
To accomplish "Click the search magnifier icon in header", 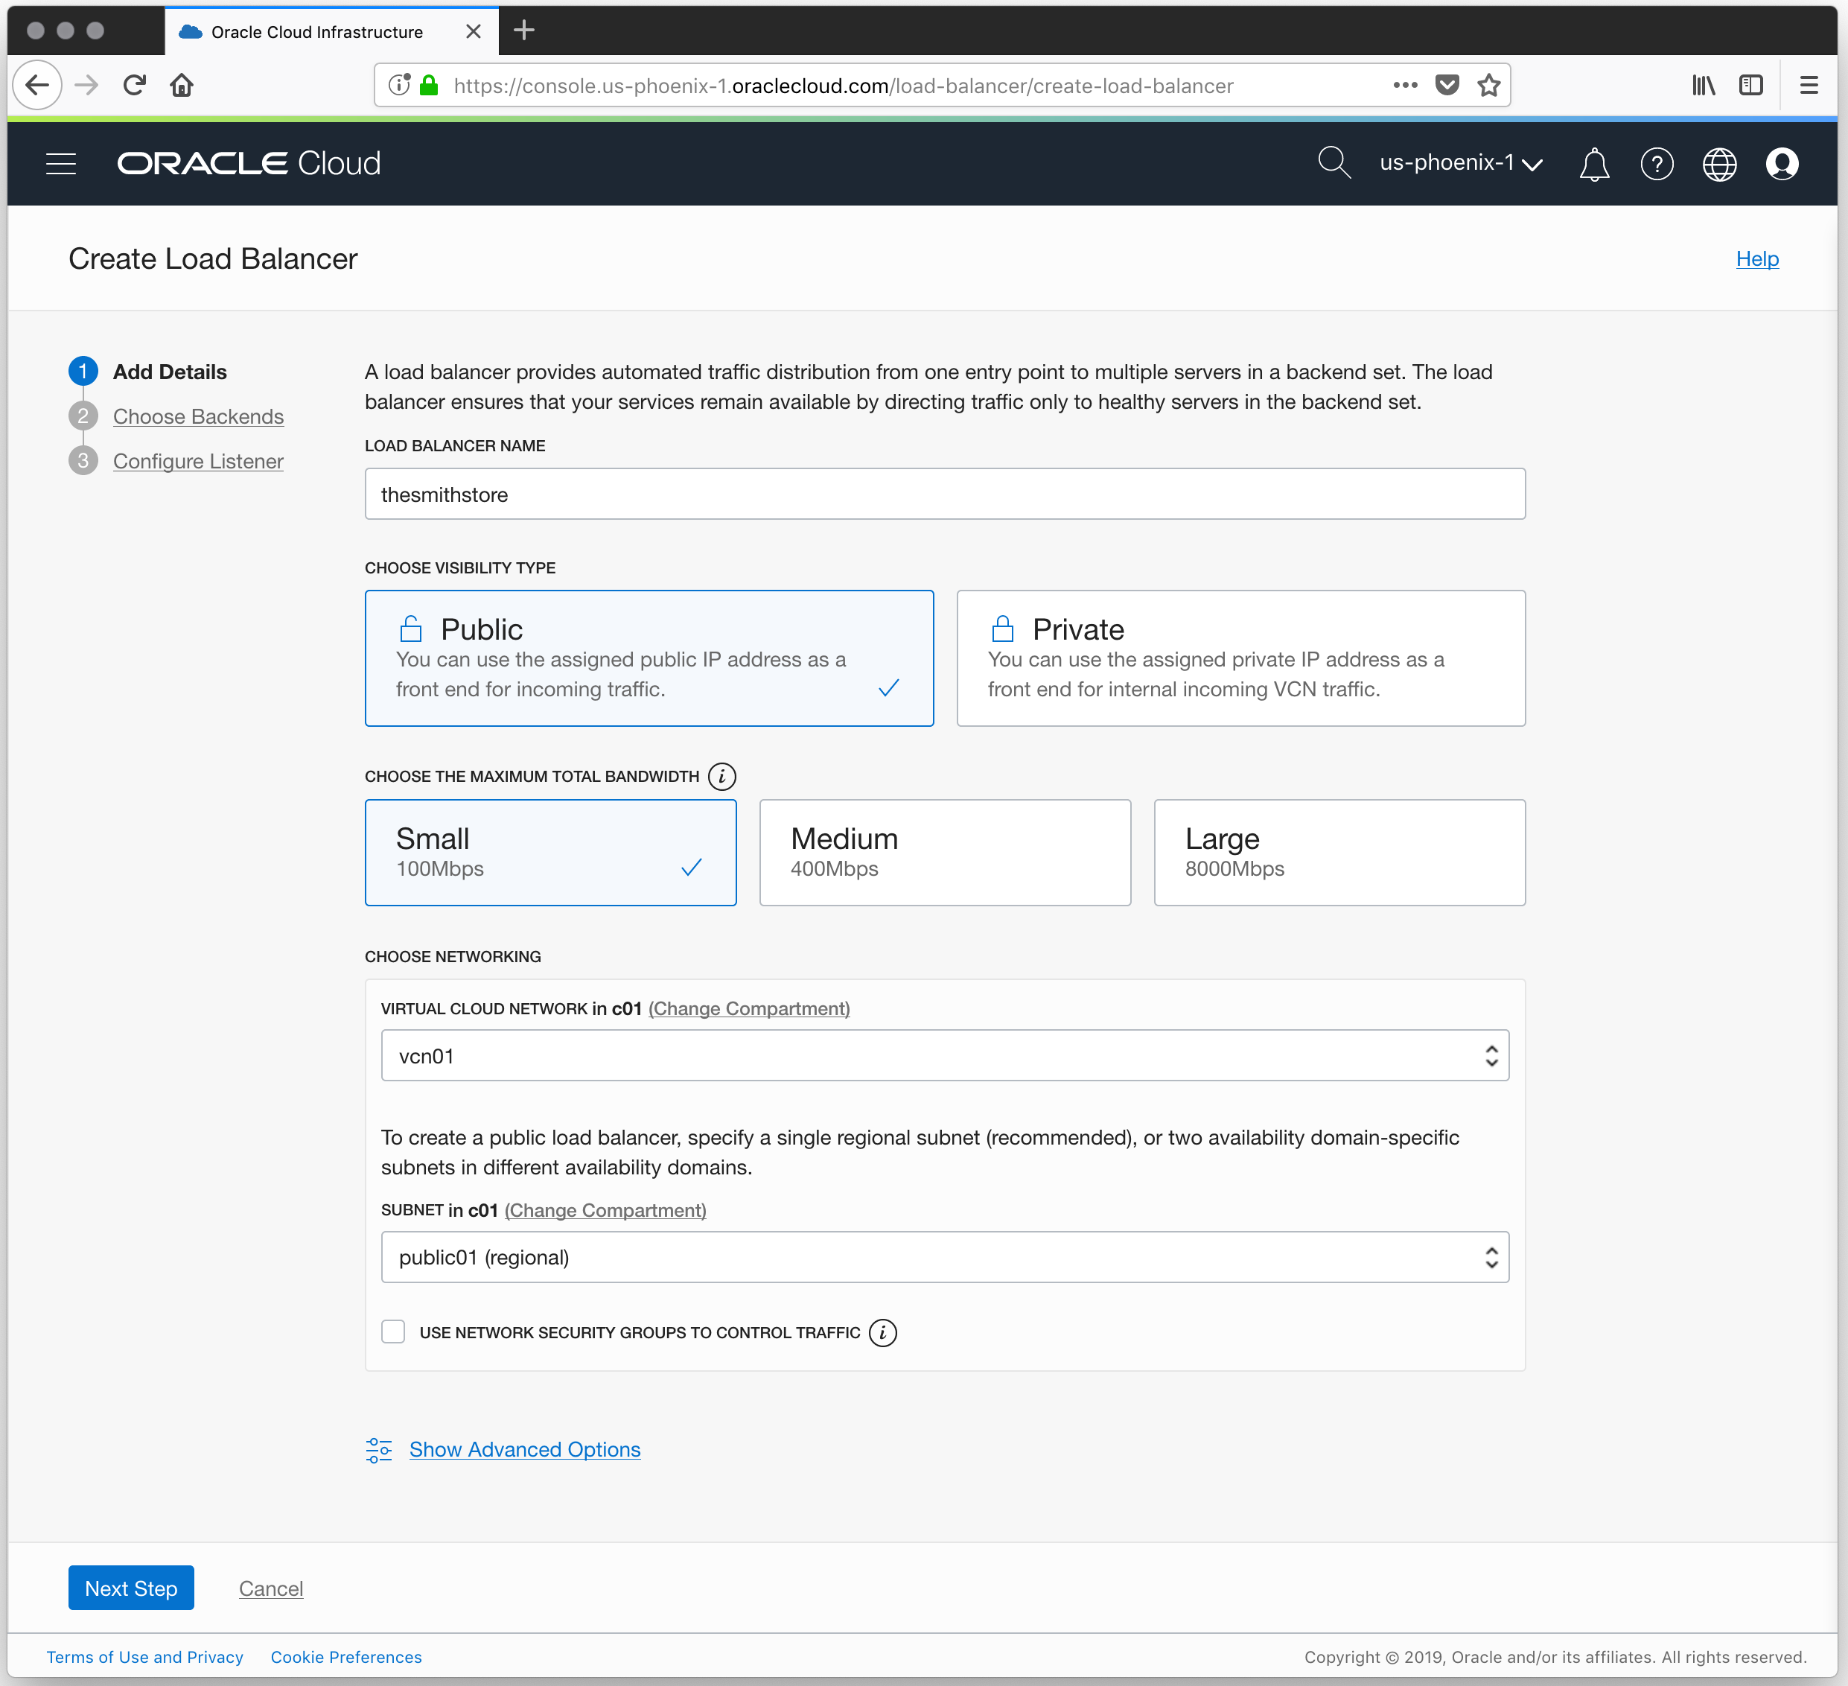I will [x=1333, y=163].
